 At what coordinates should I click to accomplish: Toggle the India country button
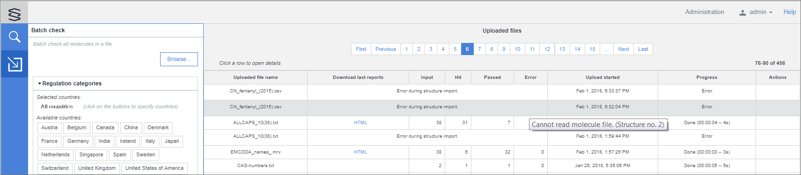coord(104,141)
